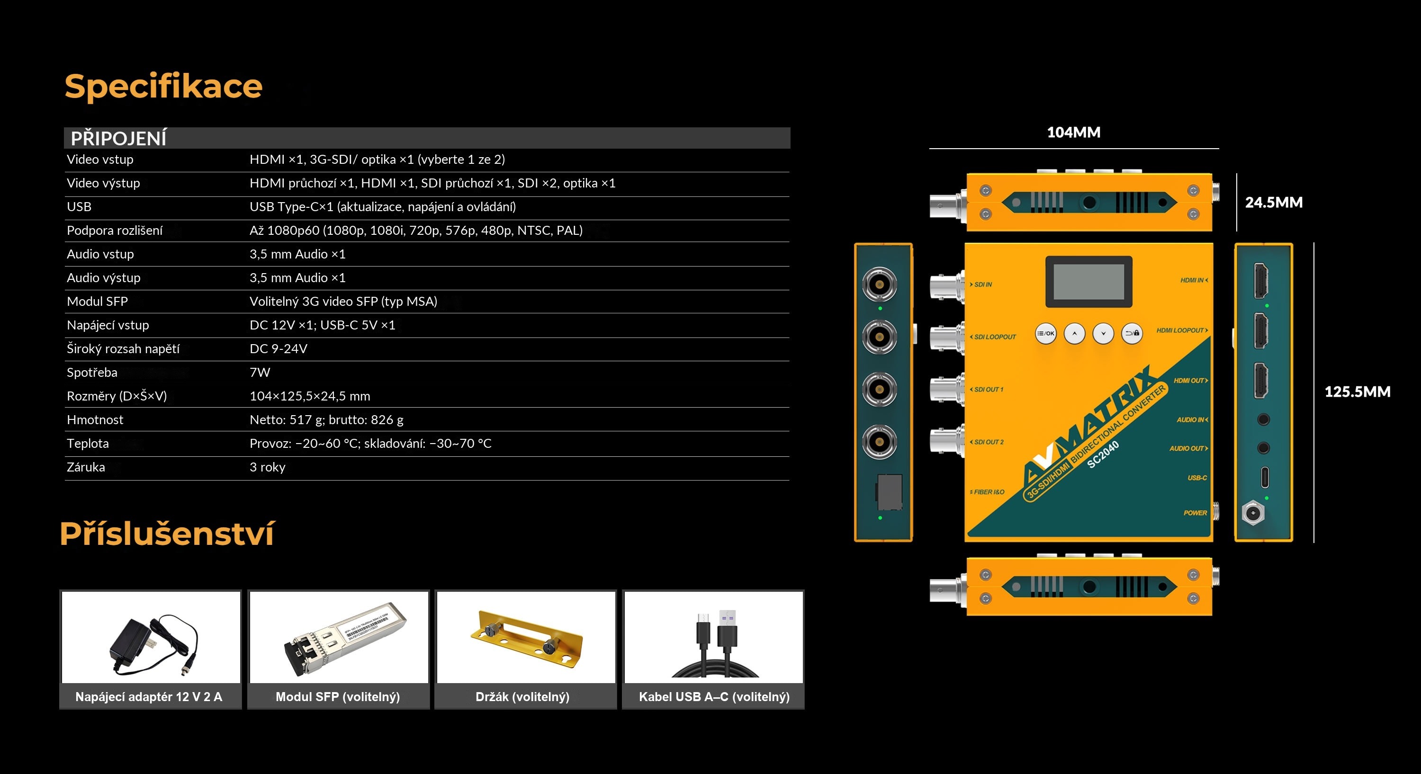The height and width of the screenshot is (774, 1421).
Task: Click the 'Video vstup' row label
Action: (100, 160)
